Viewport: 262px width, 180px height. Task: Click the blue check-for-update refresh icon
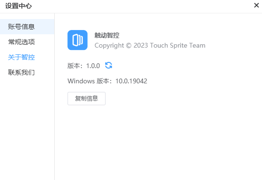(108, 65)
